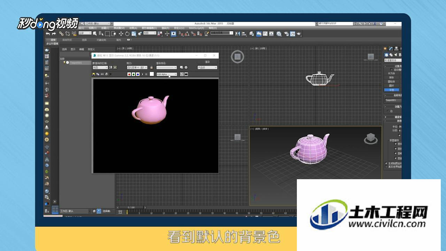Switch to the Object Paint ribbon tab
The image size is (446, 251).
(x=101, y=40)
